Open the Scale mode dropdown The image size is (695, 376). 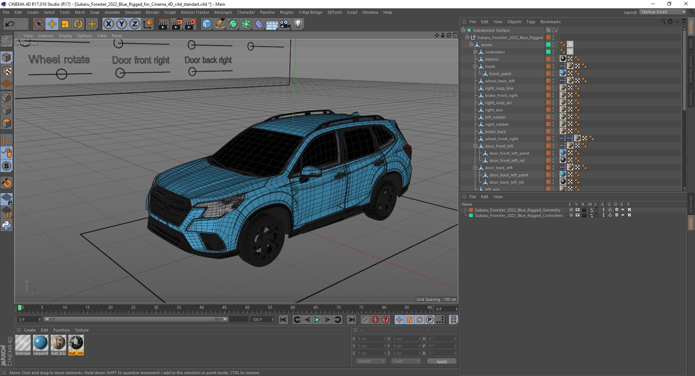pos(406,361)
